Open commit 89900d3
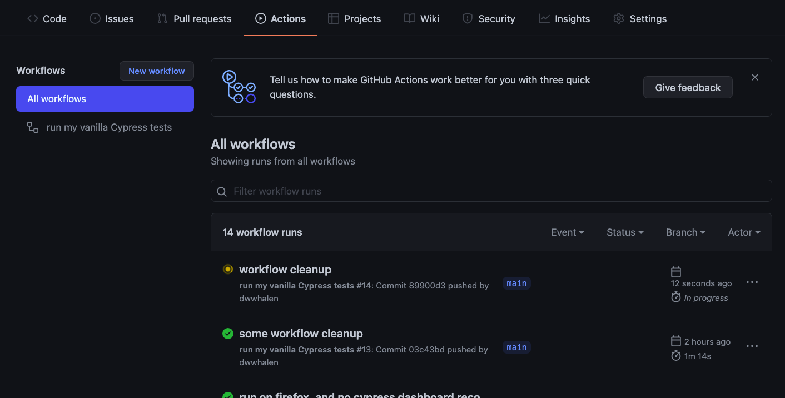 (427, 286)
